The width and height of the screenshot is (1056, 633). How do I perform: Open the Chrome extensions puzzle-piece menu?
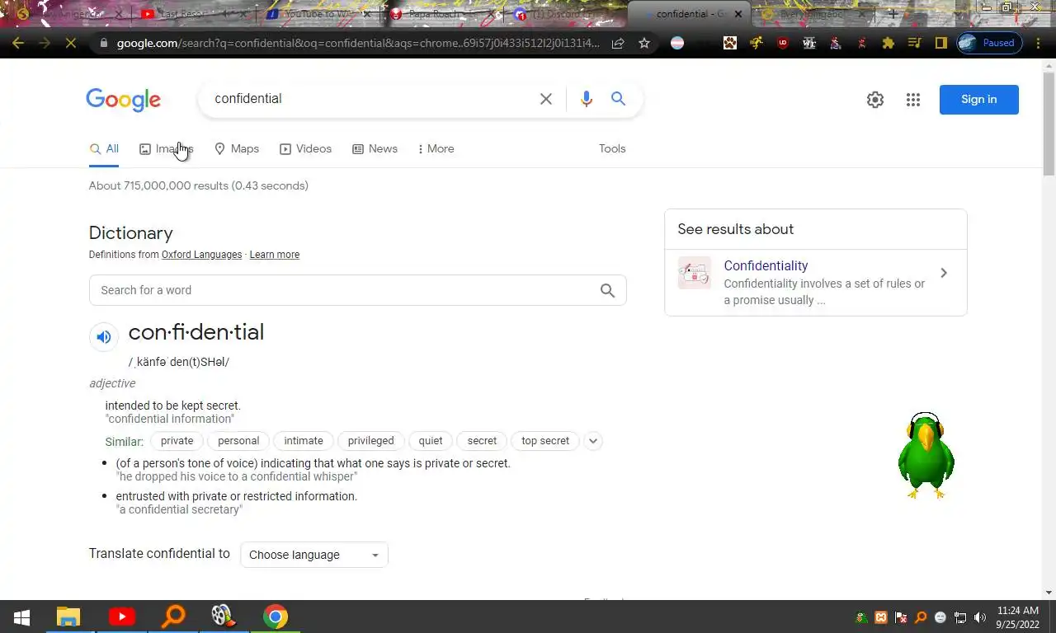coord(889,43)
